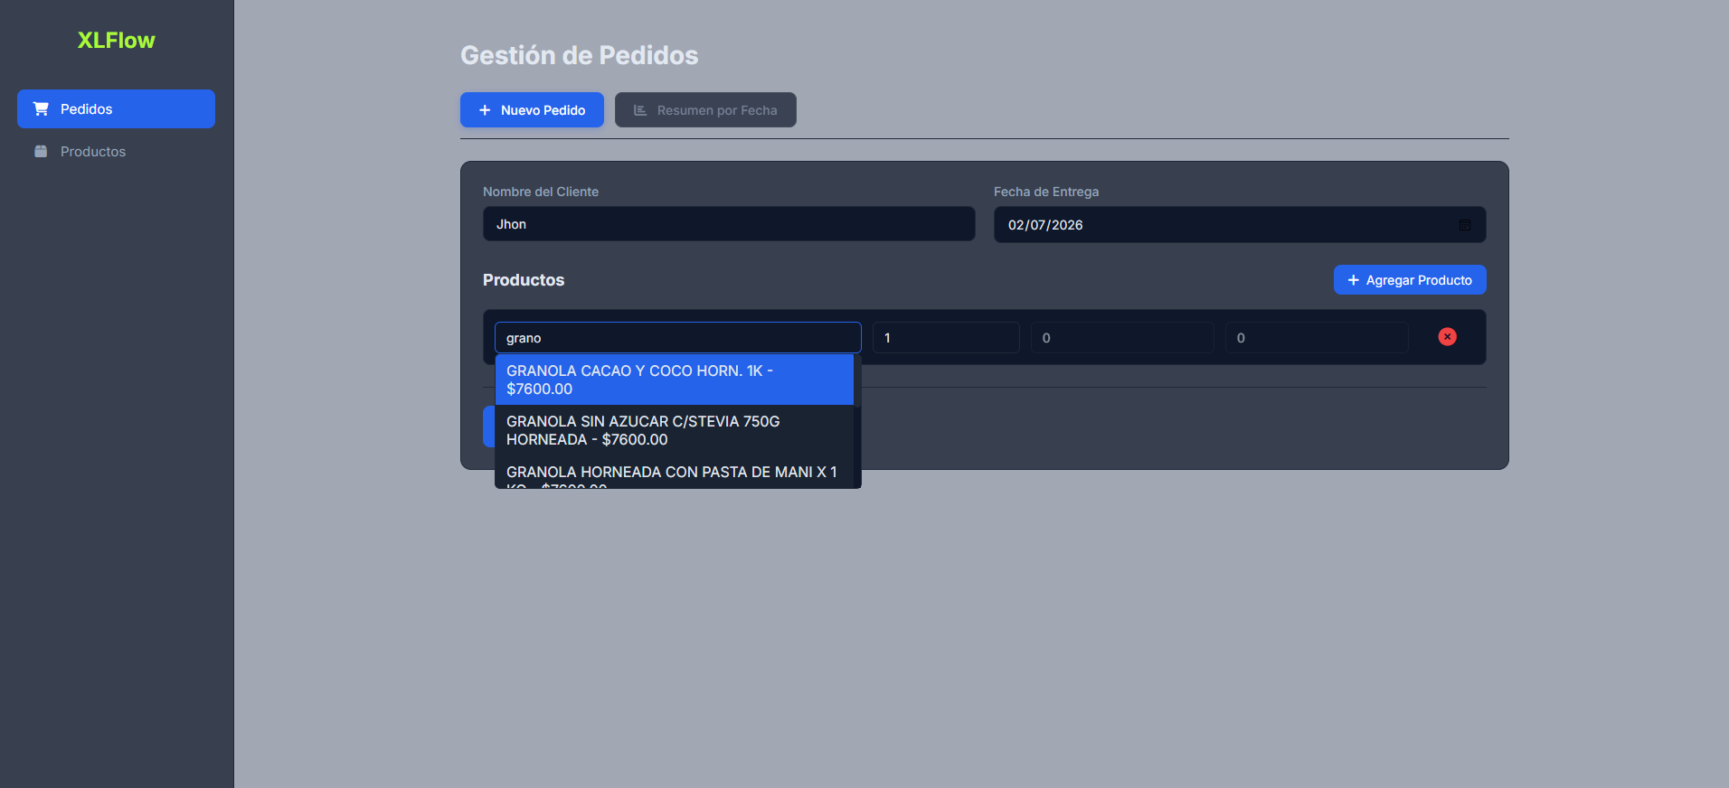
Task: Click the red remove product row icon
Action: 1447,336
